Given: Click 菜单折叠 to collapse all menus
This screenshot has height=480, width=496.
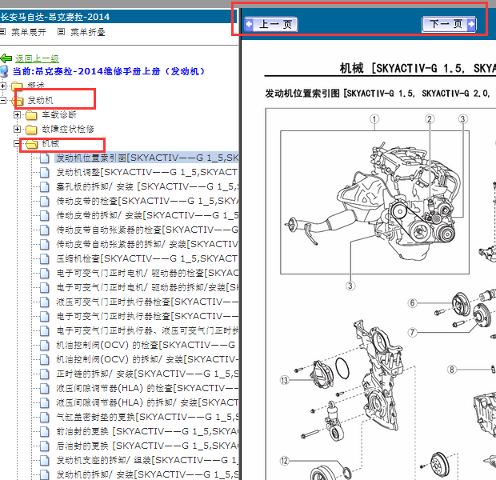Looking at the screenshot, I should 88,32.
